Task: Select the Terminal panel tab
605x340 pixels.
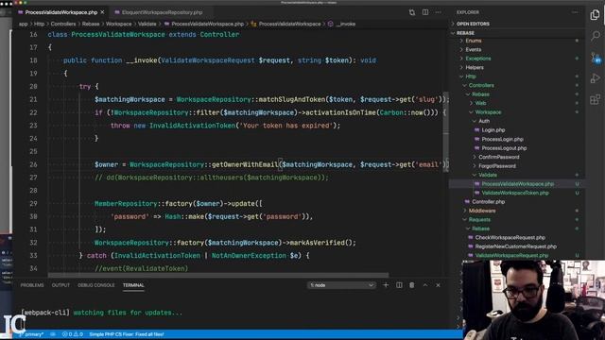Action: coord(133,285)
